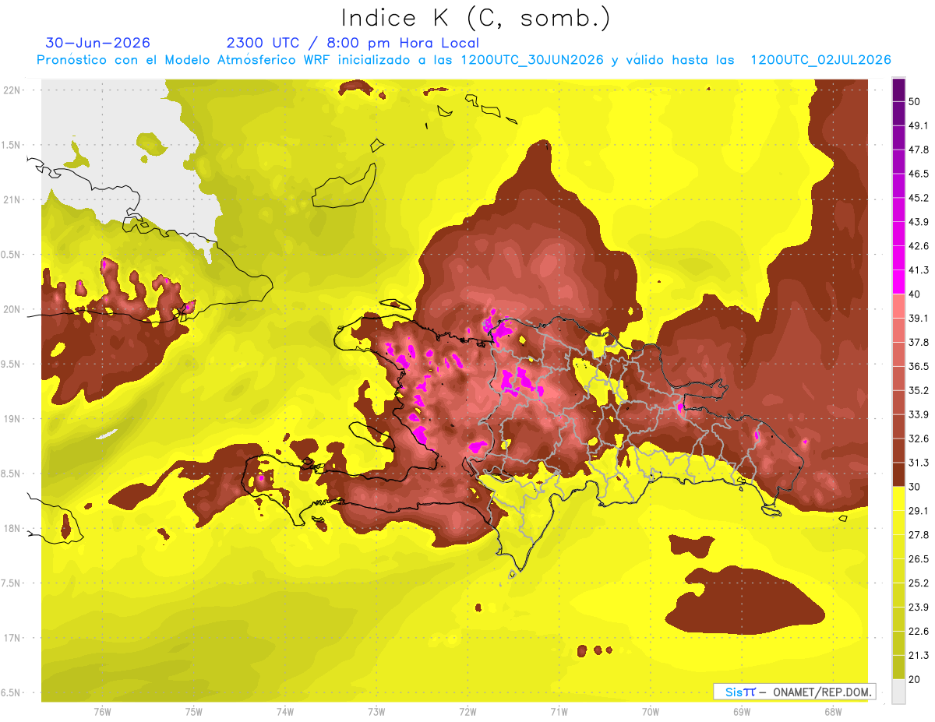Image resolution: width=935 pixels, height=722 pixels.
Task: Click the "22N" latitude axis label
Action: tap(12, 90)
